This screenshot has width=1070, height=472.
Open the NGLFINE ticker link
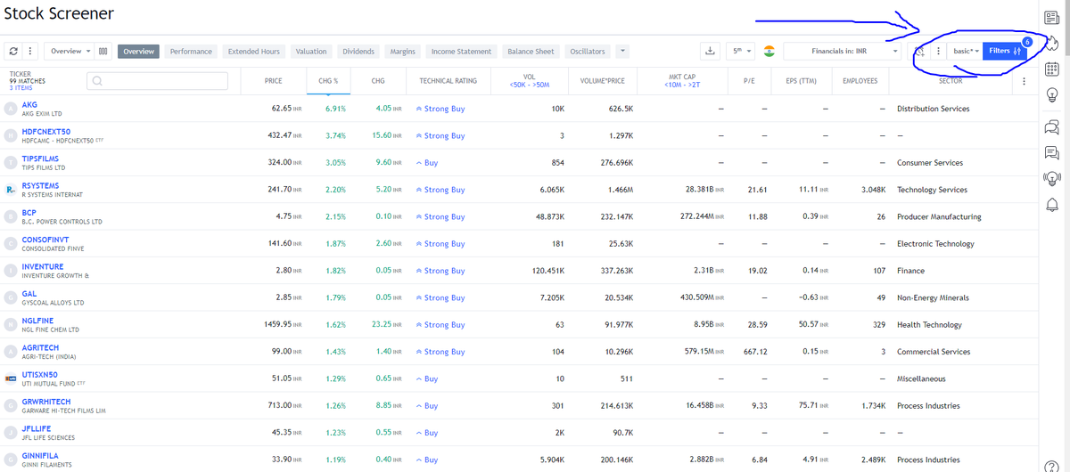coord(37,321)
